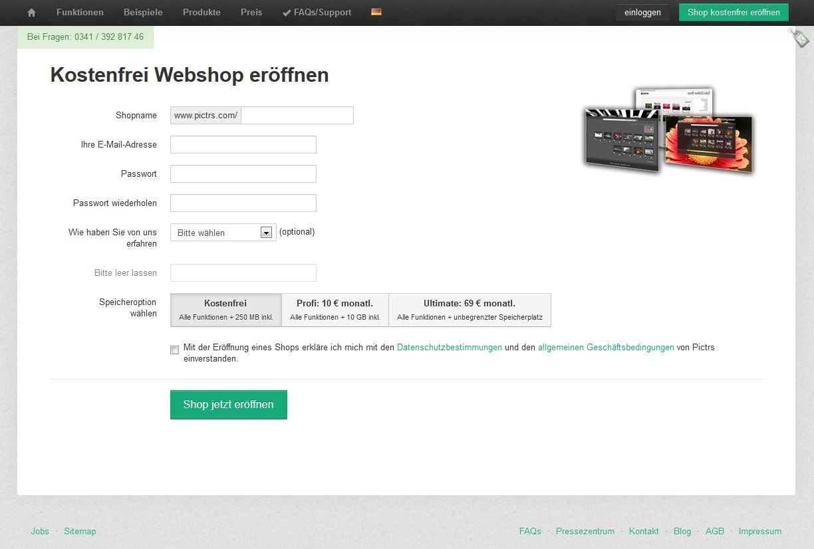Open the Produkte menu
The width and height of the screenshot is (814, 549).
coord(202,13)
